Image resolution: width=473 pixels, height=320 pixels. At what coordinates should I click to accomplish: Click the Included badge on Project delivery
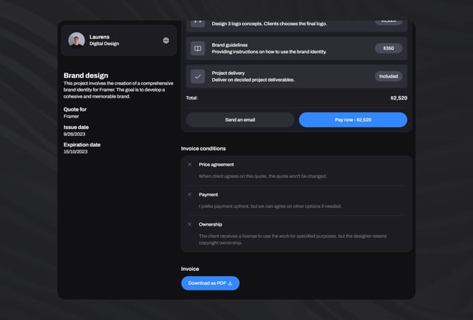389,76
